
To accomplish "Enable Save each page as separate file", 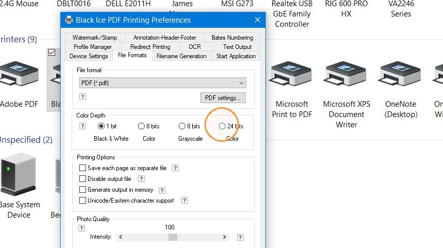I will [82, 168].
